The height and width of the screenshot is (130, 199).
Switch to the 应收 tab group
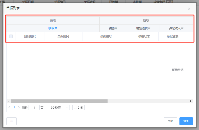click(x=146, y=20)
